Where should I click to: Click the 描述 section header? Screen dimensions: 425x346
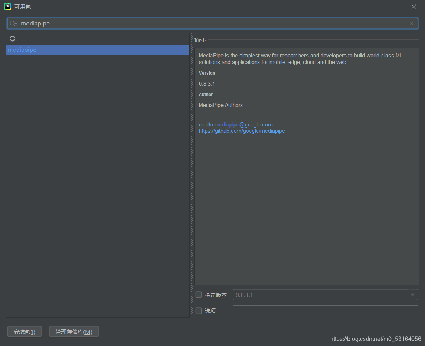pyautogui.click(x=200, y=40)
